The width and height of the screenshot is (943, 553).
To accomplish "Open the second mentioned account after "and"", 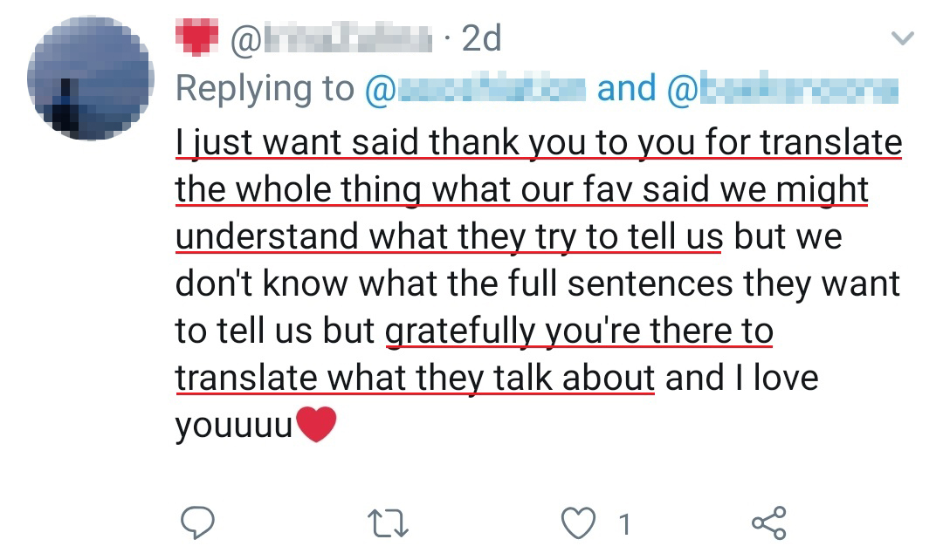I will [x=781, y=89].
